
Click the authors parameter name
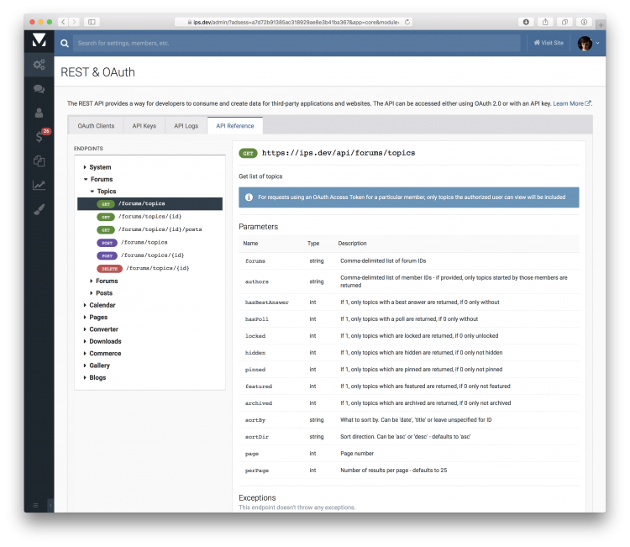(257, 281)
